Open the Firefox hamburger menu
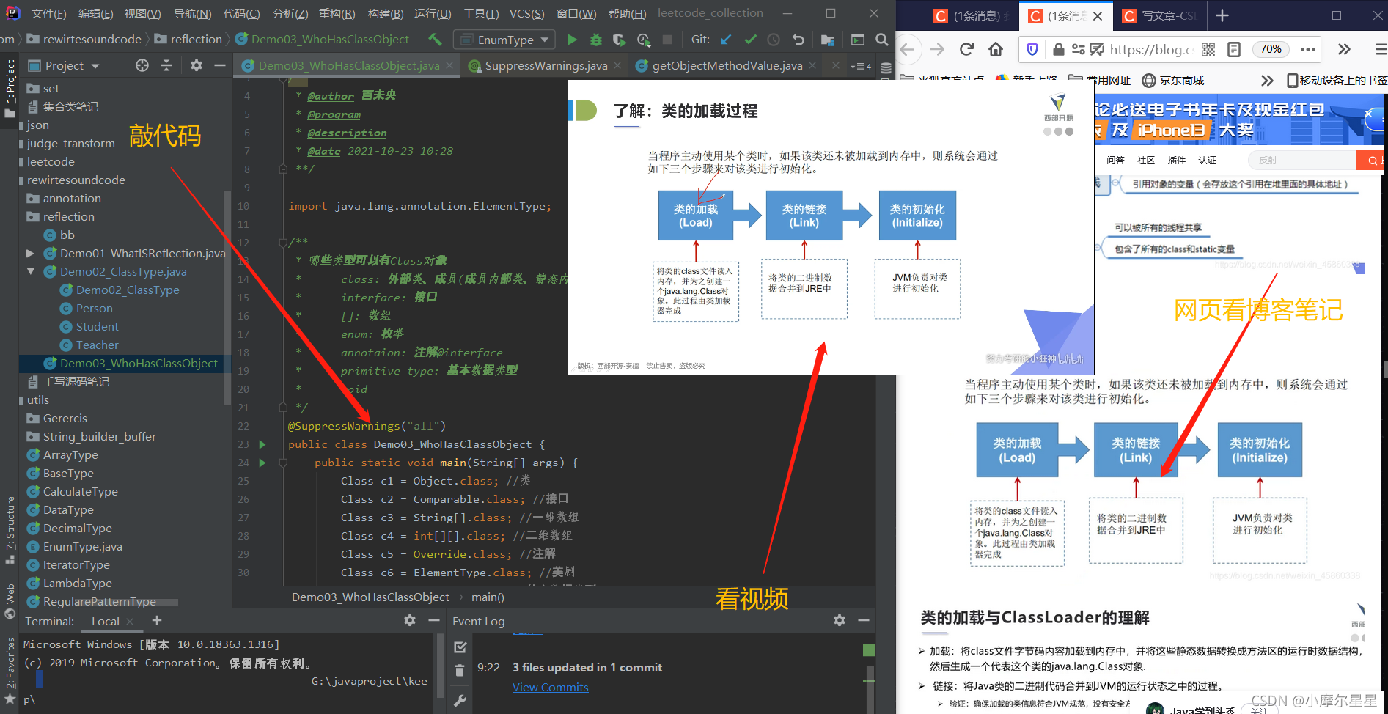The height and width of the screenshot is (714, 1388). [1379, 49]
